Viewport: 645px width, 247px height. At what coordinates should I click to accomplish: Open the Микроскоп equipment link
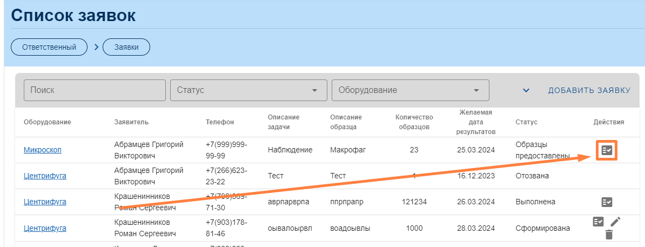pos(43,150)
